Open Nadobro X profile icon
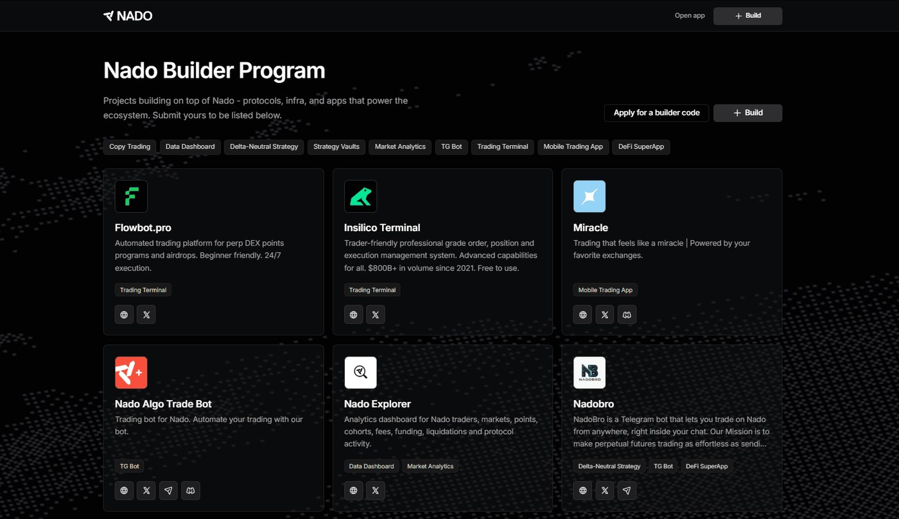The height and width of the screenshot is (519, 899). coord(605,491)
